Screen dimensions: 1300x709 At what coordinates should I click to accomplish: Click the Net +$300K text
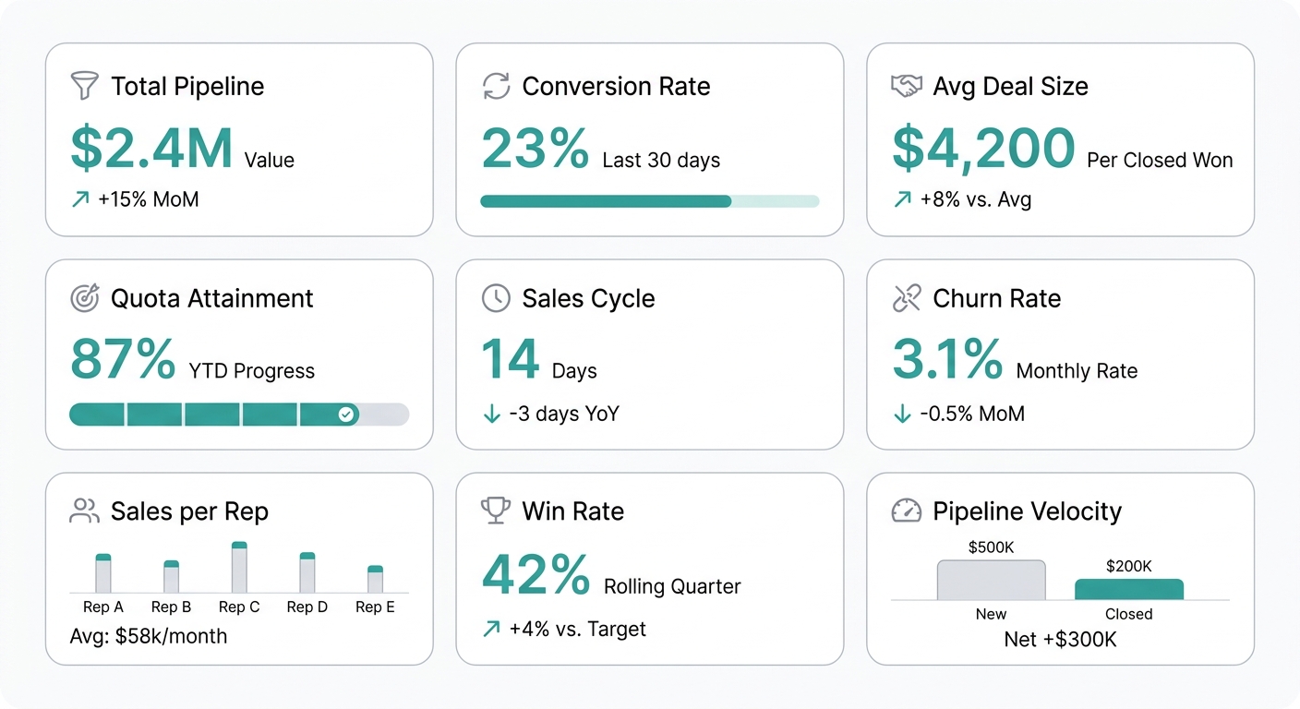[x=1061, y=639]
